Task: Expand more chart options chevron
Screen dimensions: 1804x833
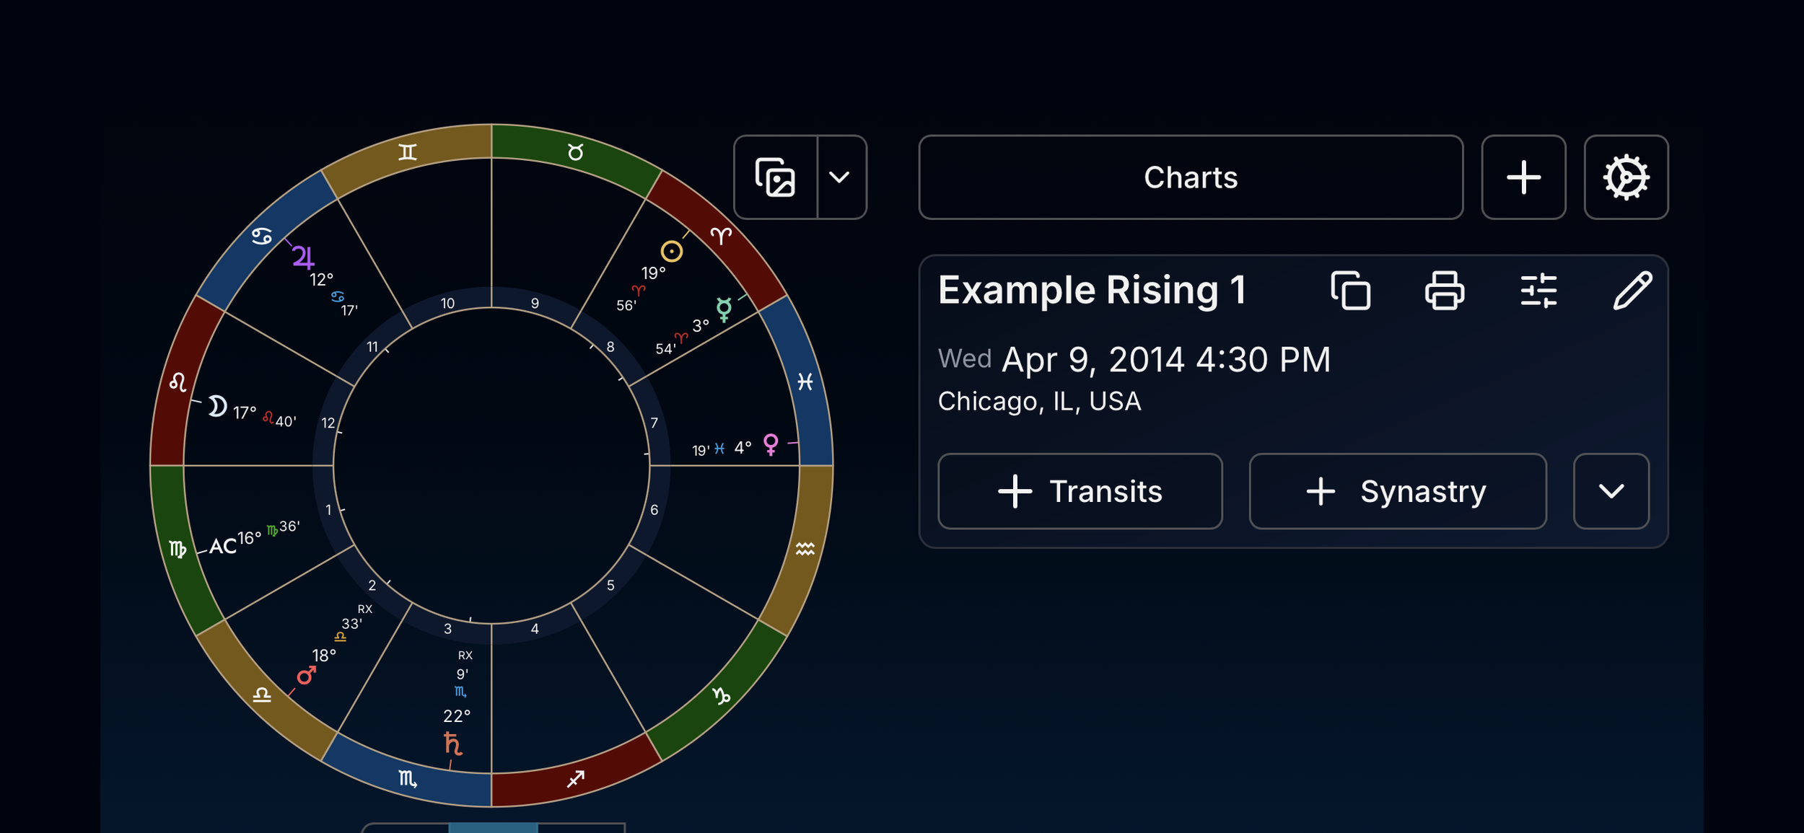Action: pos(1611,491)
